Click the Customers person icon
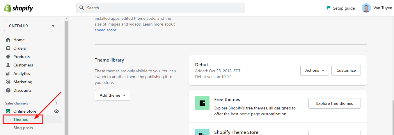The width and height of the screenshot is (394, 135). click(x=8, y=65)
